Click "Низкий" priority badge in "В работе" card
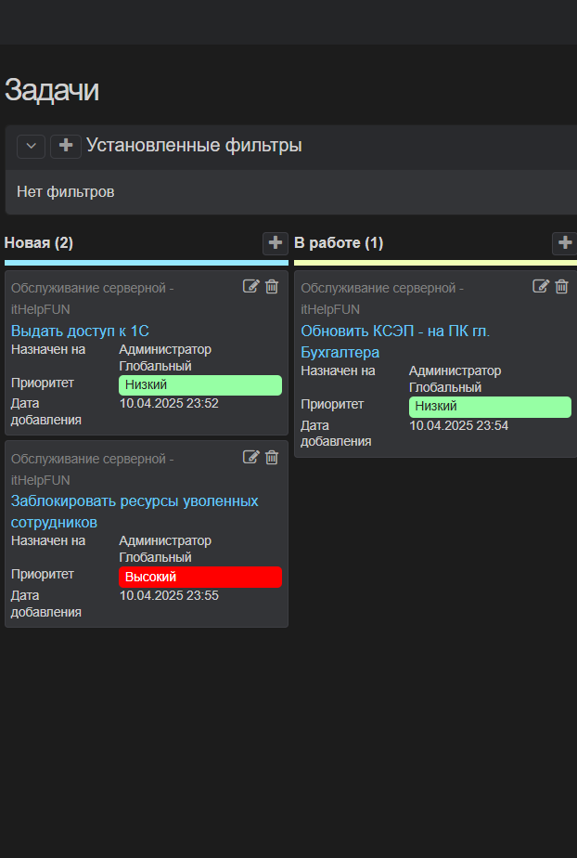The image size is (577, 858). [x=490, y=407]
